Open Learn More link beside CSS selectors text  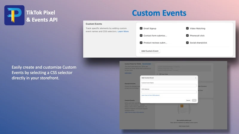pyautogui.click(x=123, y=31)
